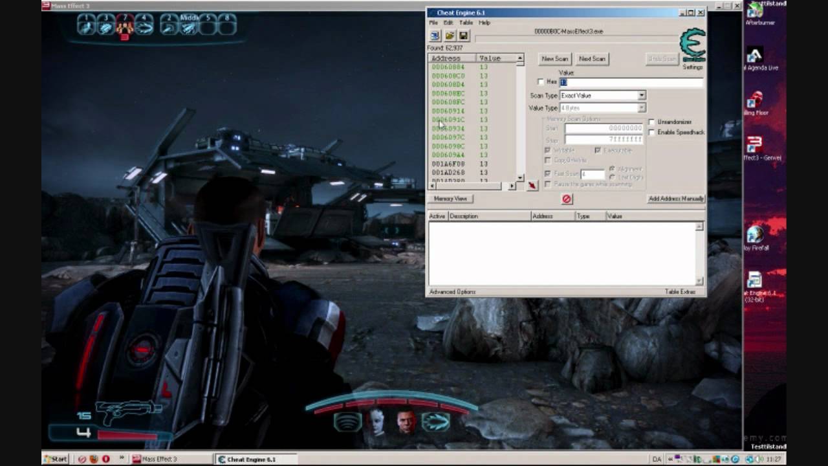Click the right squad power arrow icon
This screenshot has width=828, height=466.
pos(435,422)
